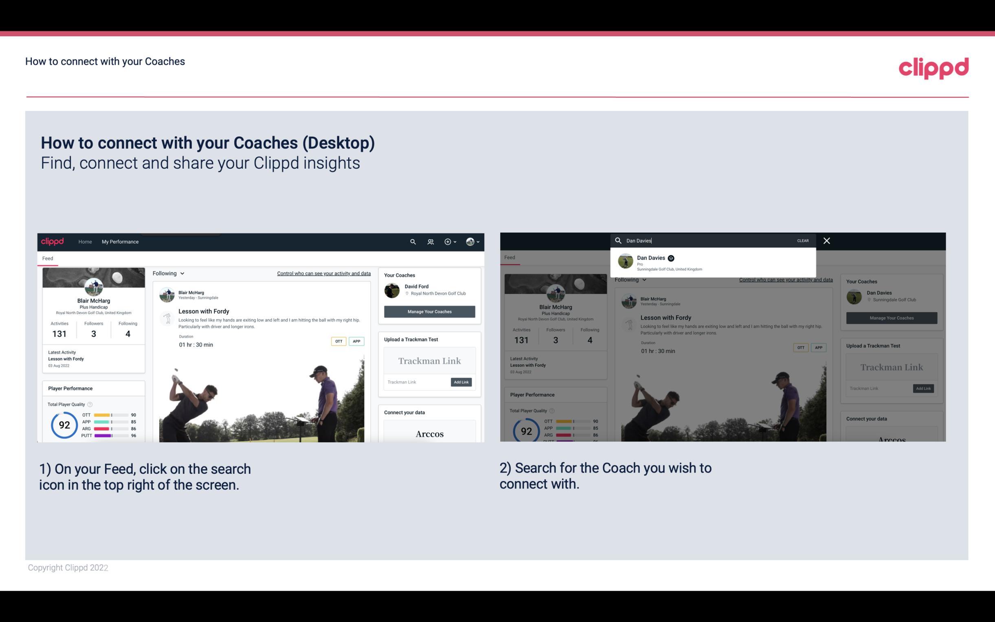
Task: Expand the My Performance nav dropdown
Action: click(120, 242)
